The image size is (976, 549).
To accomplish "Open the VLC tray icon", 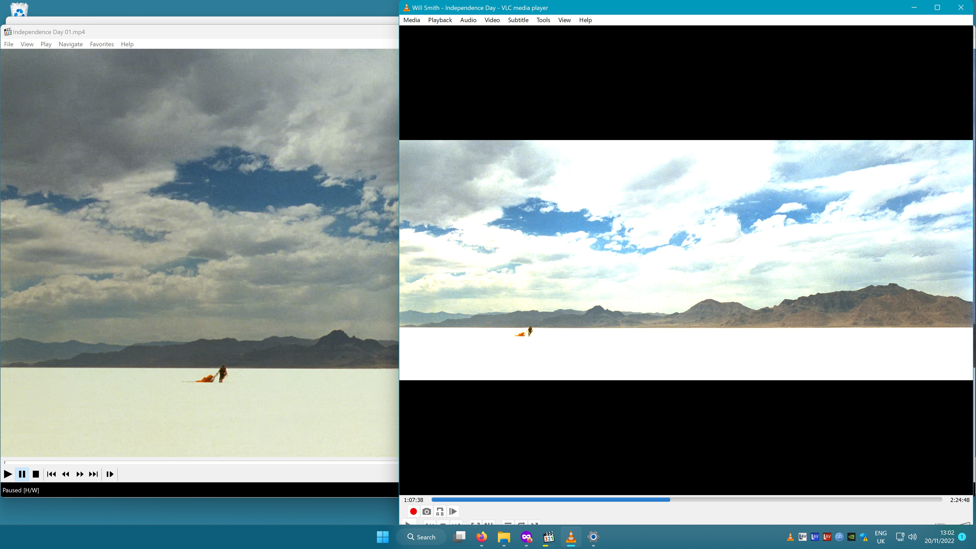I will point(790,537).
